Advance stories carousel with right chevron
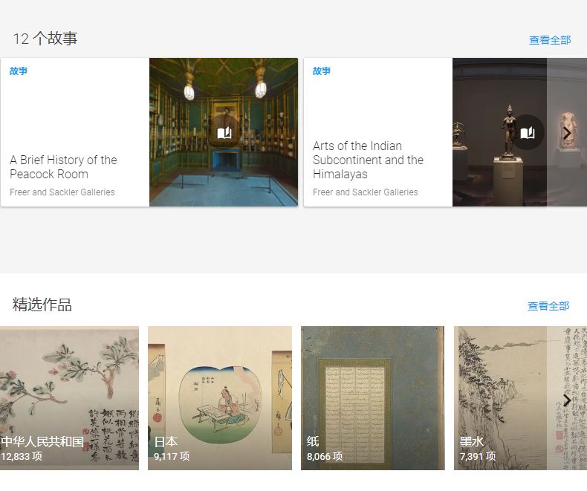This screenshot has width=587, height=491. pos(567,133)
